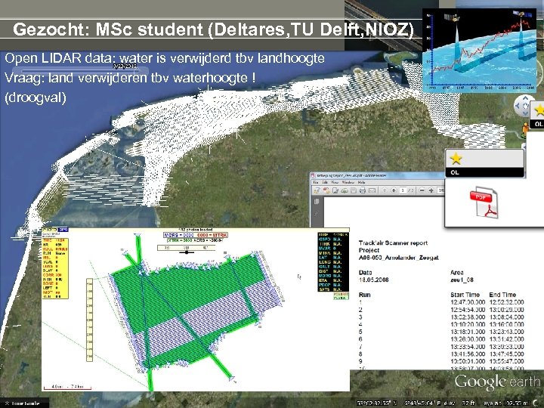Open the Help menu in Adobe Reader

pos(361,183)
